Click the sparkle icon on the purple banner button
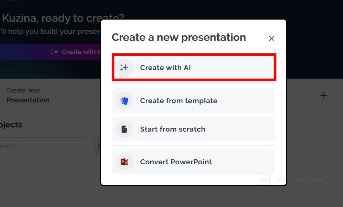This screenshot has width=343, height=207. (x=54, y=52)
